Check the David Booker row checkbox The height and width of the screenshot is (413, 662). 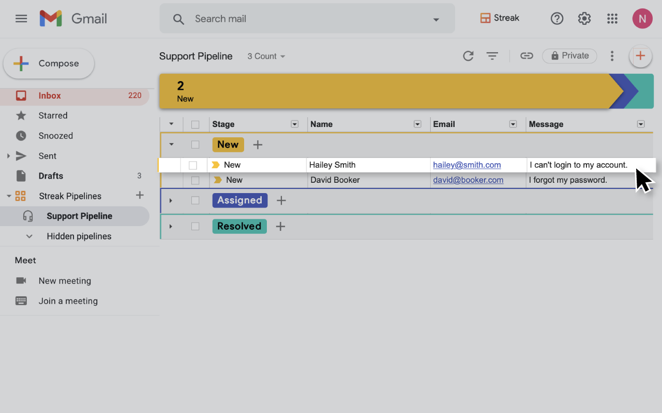tap(195, 180)
